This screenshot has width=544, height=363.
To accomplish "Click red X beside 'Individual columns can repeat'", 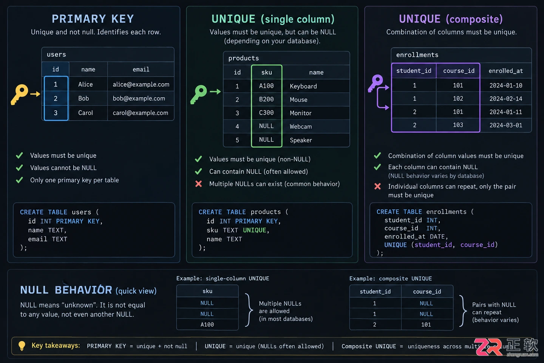I will click(377, 186).
